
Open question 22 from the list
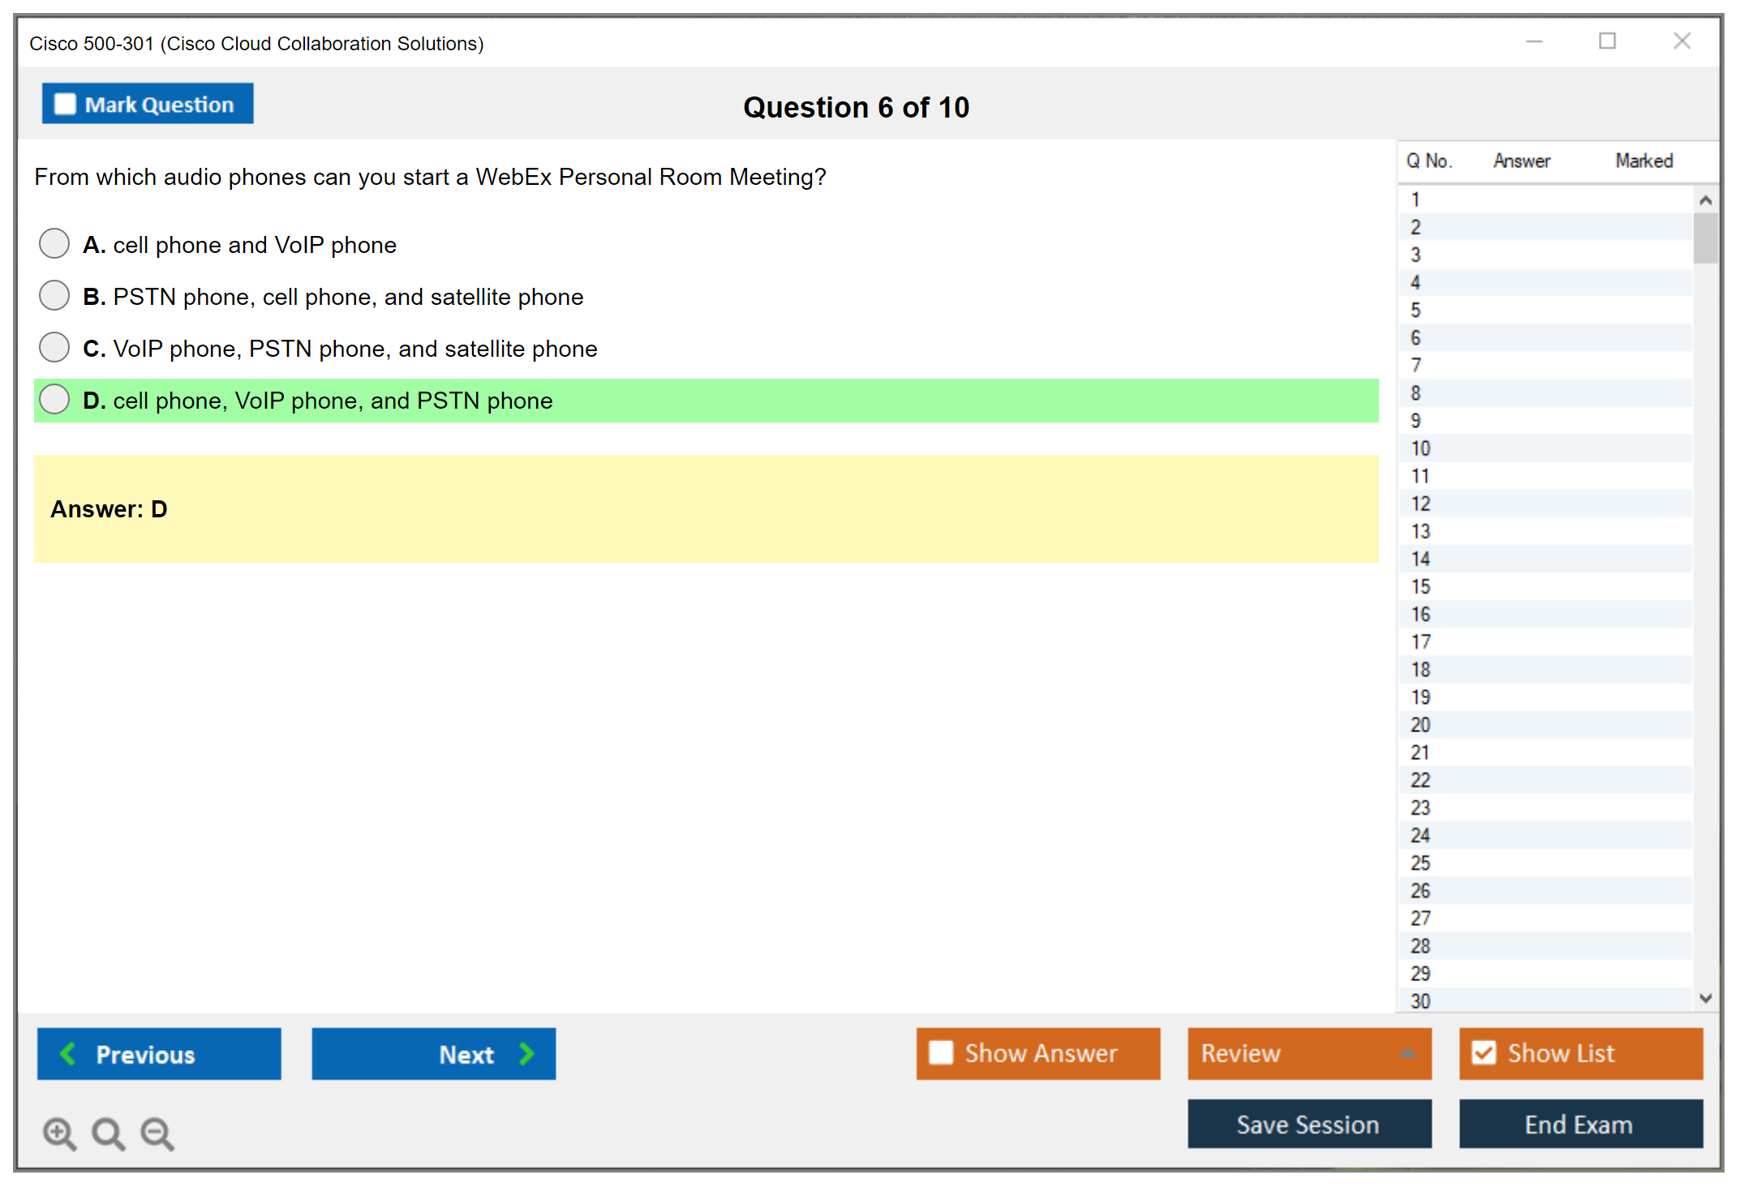1420,780
